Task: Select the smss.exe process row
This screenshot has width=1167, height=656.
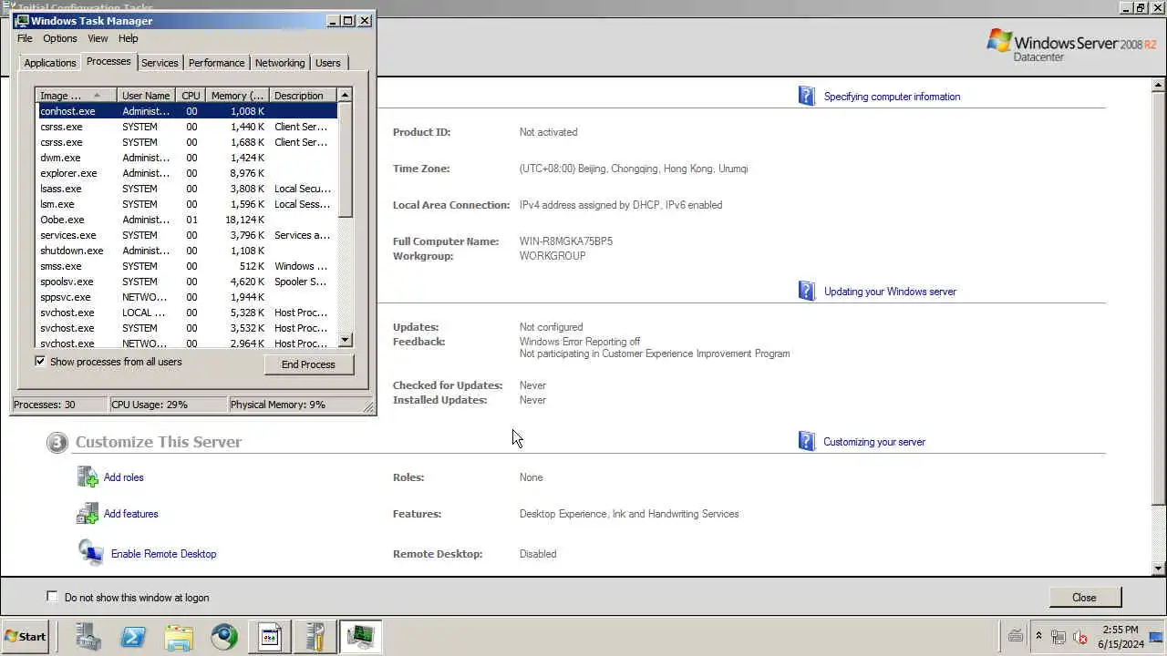Action: pyautogui.click(x=187, y=266)
